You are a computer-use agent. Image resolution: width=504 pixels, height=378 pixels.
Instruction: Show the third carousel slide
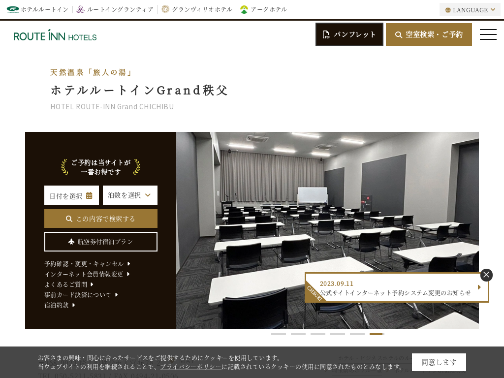coord(318,334)
